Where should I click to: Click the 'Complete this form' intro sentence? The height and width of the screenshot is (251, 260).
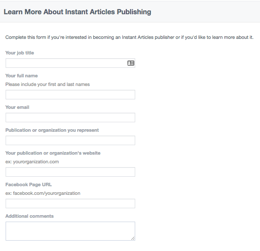[x=129, y=37]
